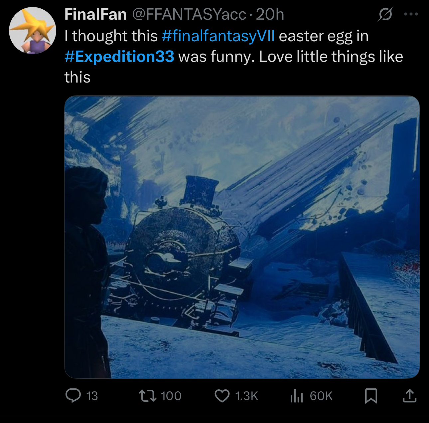Open FinalFan's profile avatar
This screenshot has height=423, width=429.
point(32,31)
